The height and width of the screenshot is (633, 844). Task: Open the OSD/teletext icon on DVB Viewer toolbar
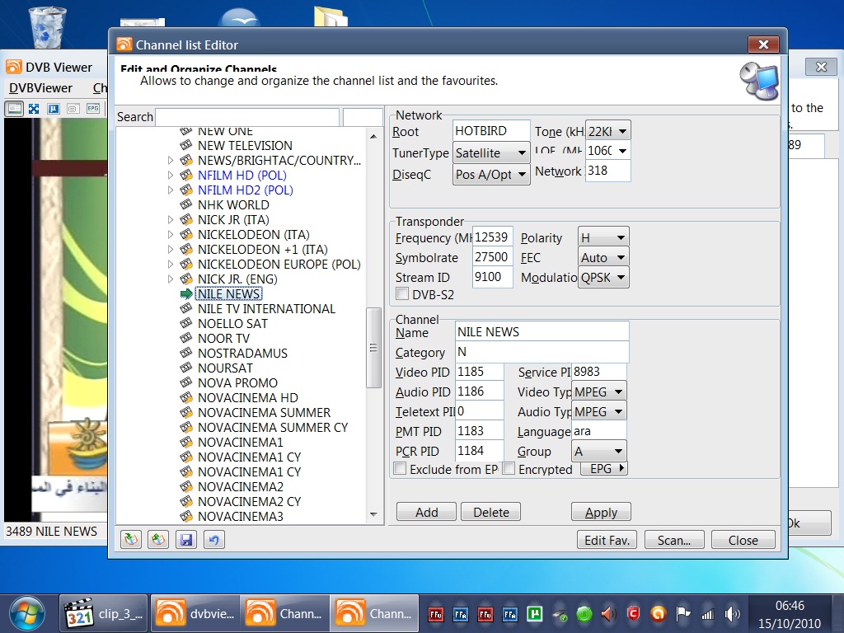click(73, 108)
